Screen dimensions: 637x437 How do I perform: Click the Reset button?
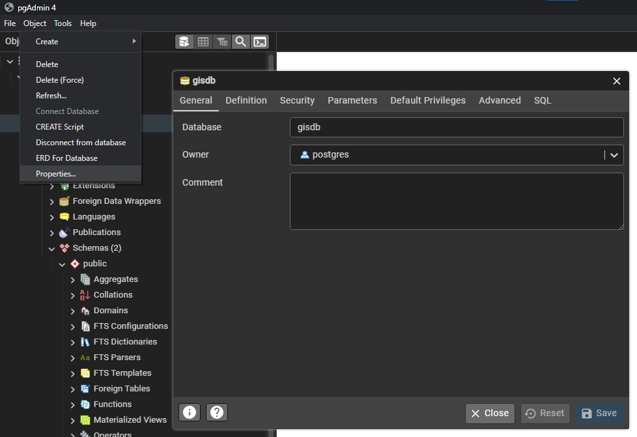coord(545,413)
